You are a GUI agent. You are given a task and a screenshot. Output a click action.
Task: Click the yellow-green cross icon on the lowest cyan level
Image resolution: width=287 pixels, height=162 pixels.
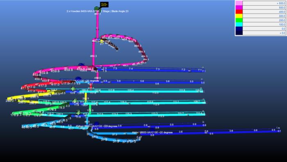pyautogui.click(x=78, y=113)
